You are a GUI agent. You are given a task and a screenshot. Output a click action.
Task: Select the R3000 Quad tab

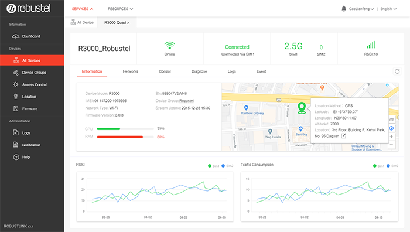click(115, 22)
